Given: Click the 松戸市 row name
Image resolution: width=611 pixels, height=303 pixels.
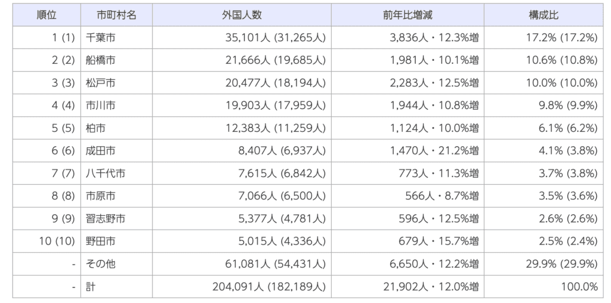Looking at the screenshot, I should tap(101, 82).
